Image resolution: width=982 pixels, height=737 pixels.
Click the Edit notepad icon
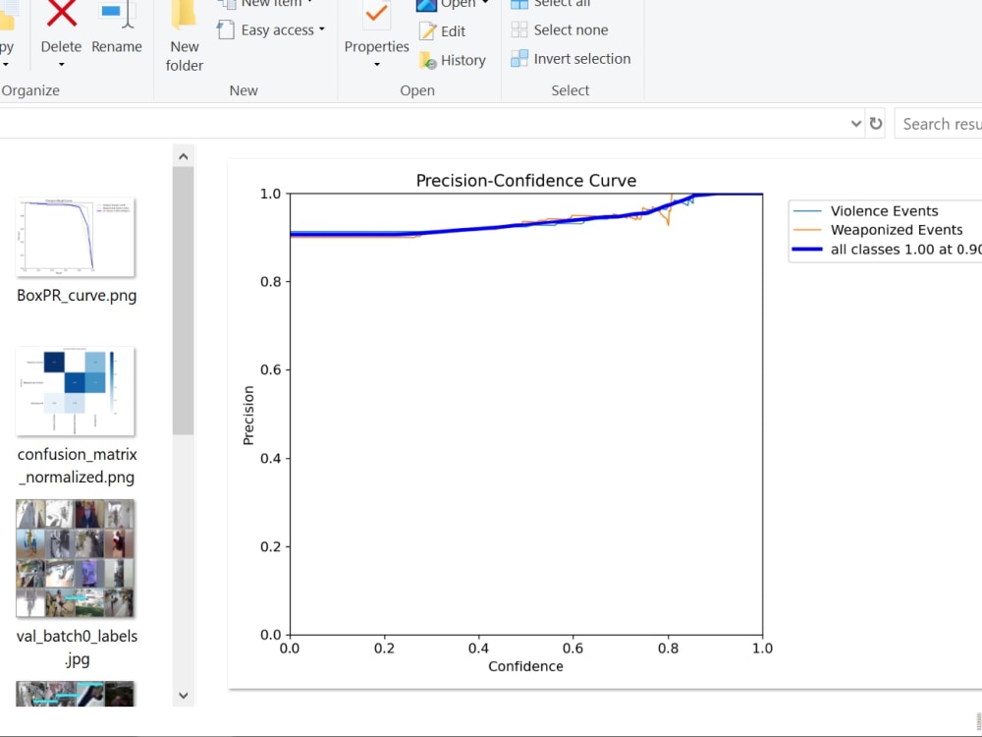tap(428, 31)
